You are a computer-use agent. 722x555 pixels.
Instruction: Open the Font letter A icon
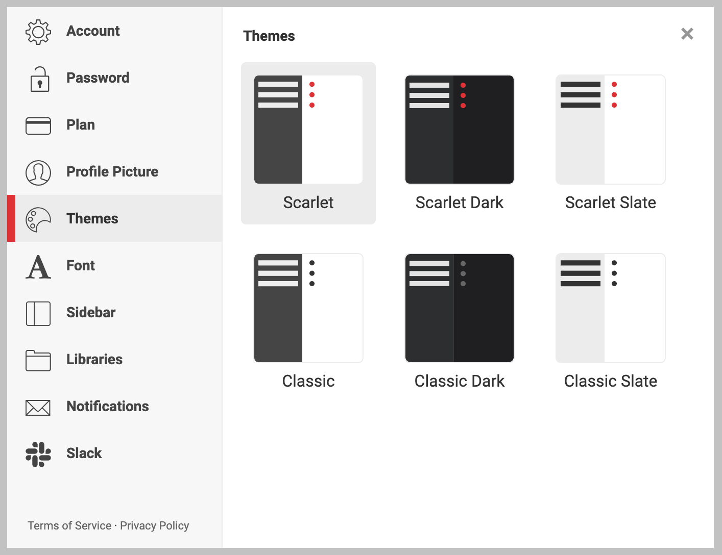pos(38,266)
